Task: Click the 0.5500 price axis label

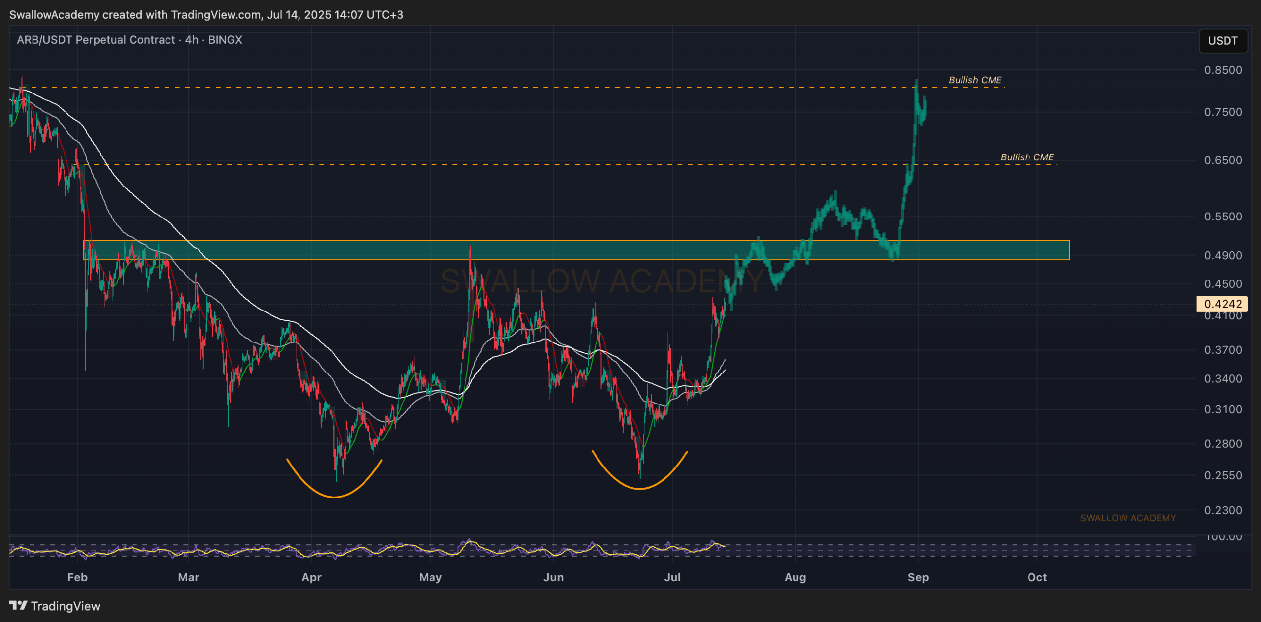Action: 1223,217
